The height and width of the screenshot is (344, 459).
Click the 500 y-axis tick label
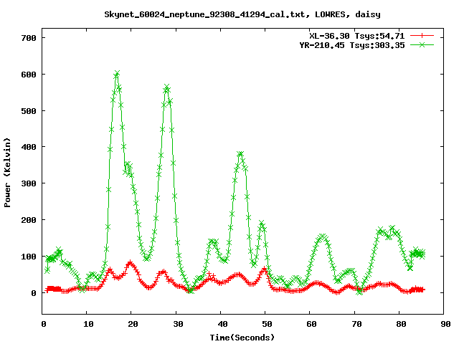(29, 111)
